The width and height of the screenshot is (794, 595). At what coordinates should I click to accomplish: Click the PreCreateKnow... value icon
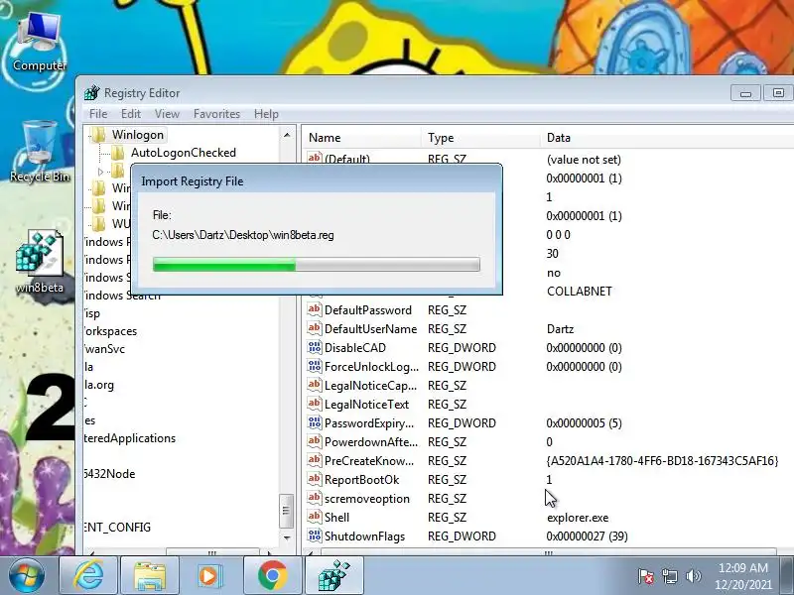coord(314,460)
